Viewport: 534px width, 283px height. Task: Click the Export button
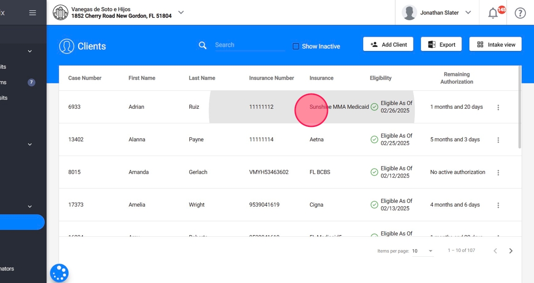(x=441, y=44)
